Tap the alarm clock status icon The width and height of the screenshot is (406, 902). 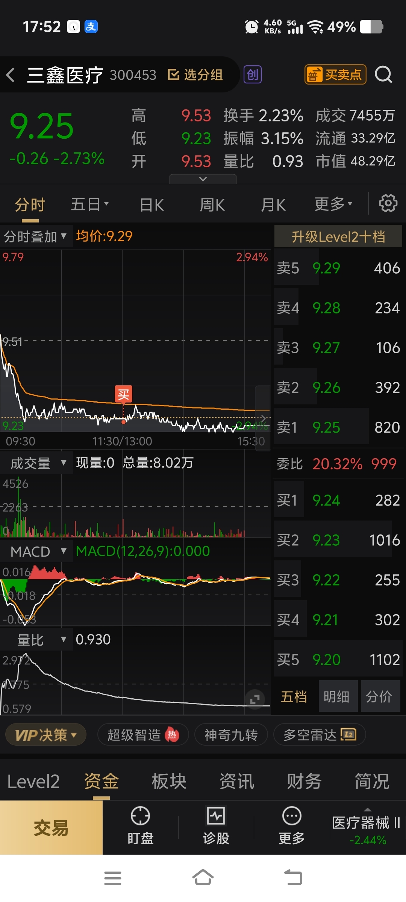(251, 27)
